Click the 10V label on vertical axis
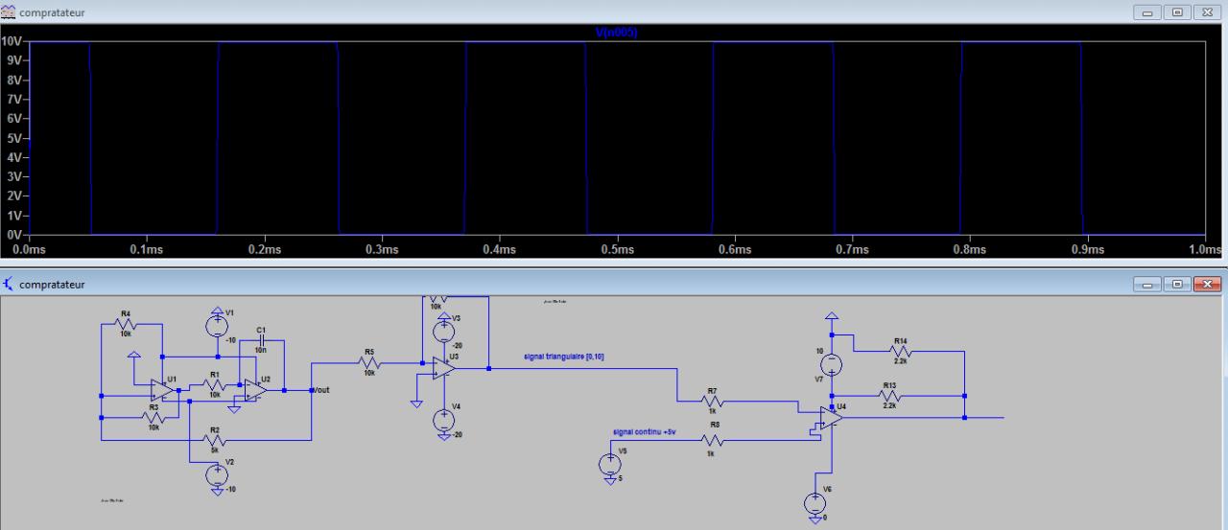 pos(13,42)
